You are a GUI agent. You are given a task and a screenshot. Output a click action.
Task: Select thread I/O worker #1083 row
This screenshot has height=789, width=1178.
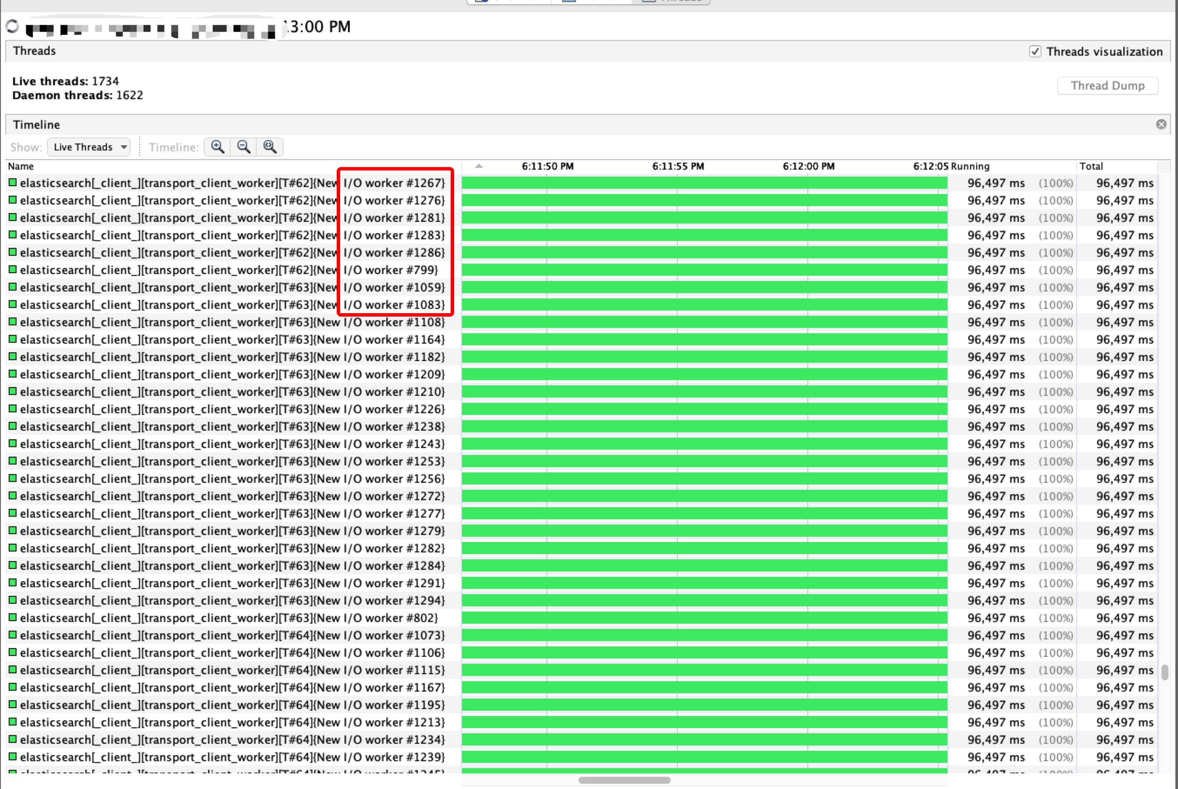[x=582, y=305]
